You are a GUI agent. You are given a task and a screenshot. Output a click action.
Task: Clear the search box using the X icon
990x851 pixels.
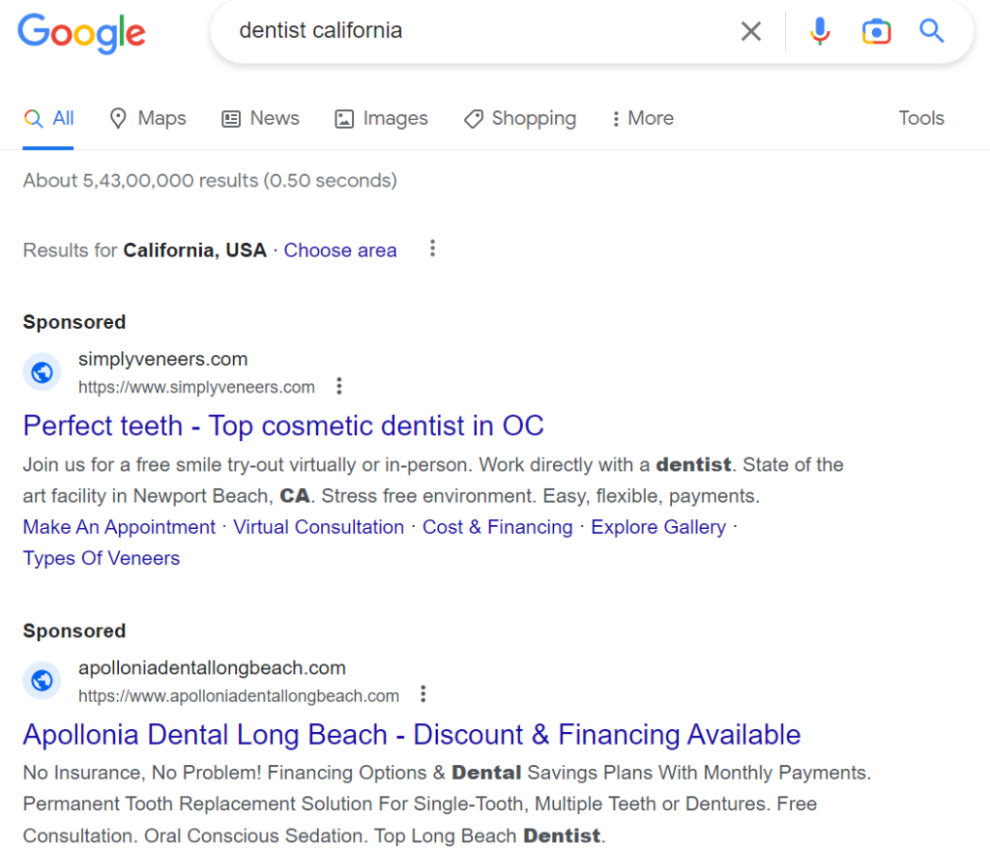[x=751, y=30]
